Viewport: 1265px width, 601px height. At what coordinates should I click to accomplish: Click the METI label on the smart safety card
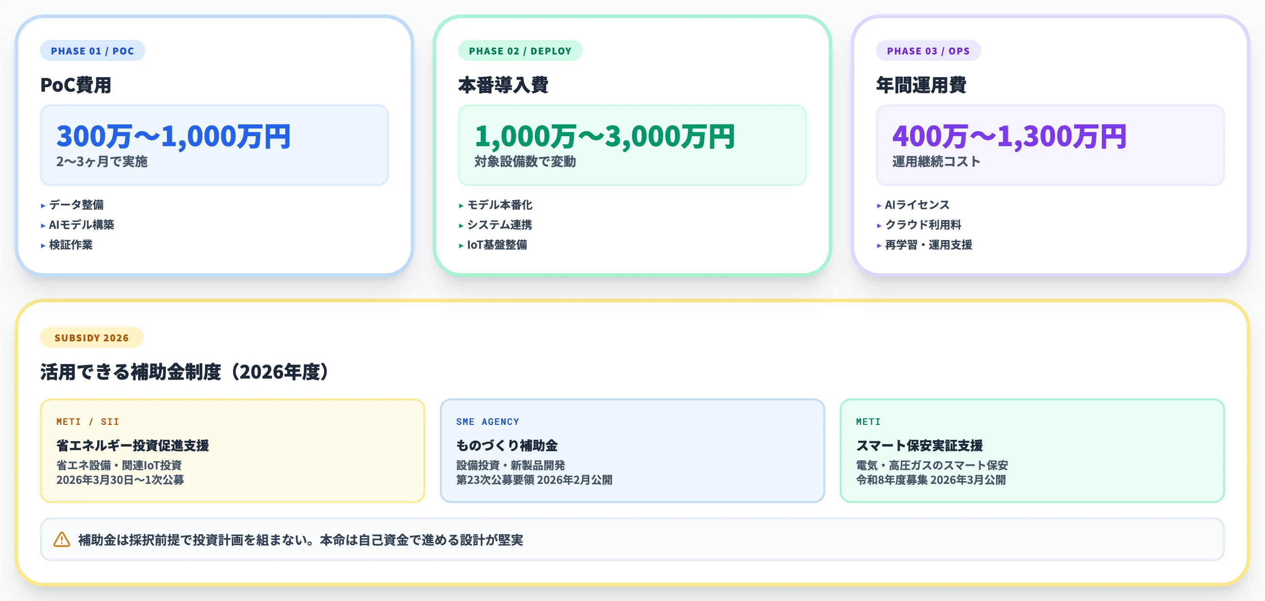coord(868,421)
